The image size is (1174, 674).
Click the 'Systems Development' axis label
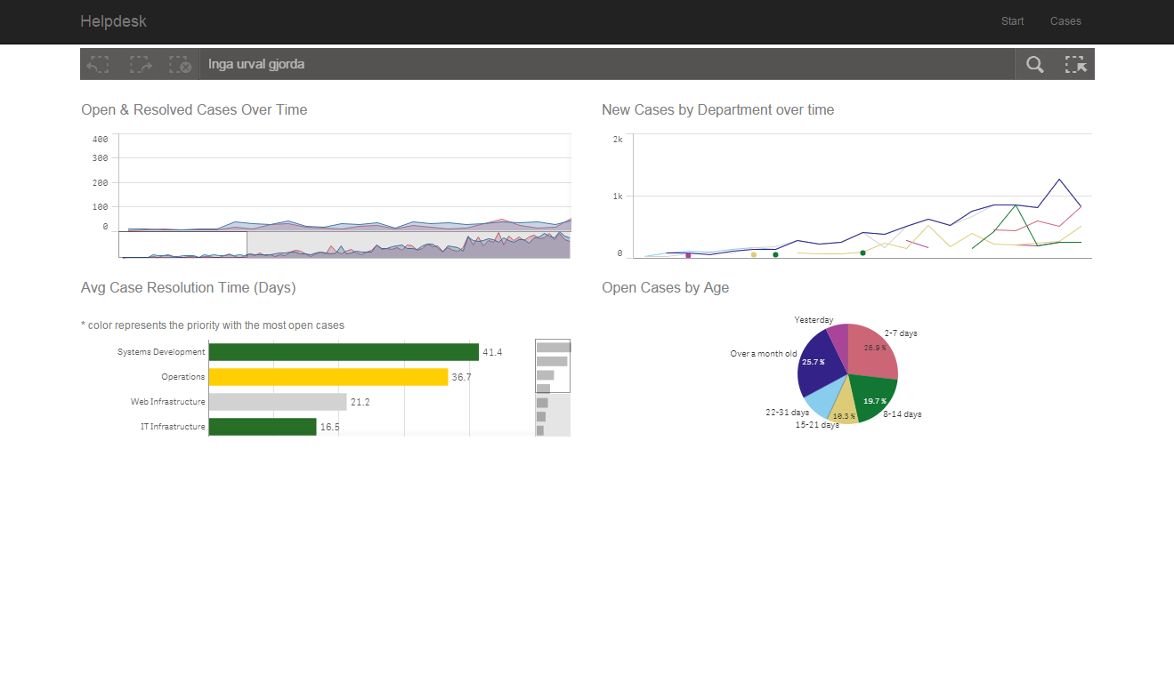click(161, 352)
